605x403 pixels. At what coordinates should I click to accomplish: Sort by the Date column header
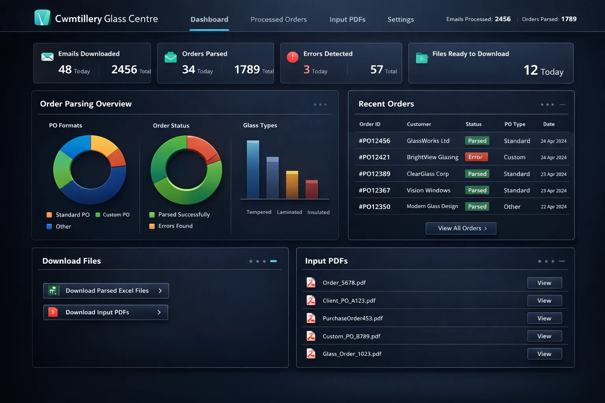pos(549,124)
